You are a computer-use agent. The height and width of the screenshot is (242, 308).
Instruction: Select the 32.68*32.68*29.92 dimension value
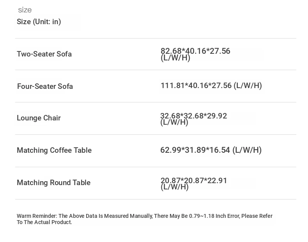tap(193, 116)
